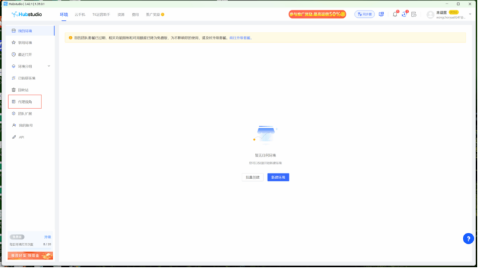Open the my account person icon in sidebar

tap(14, 125)
